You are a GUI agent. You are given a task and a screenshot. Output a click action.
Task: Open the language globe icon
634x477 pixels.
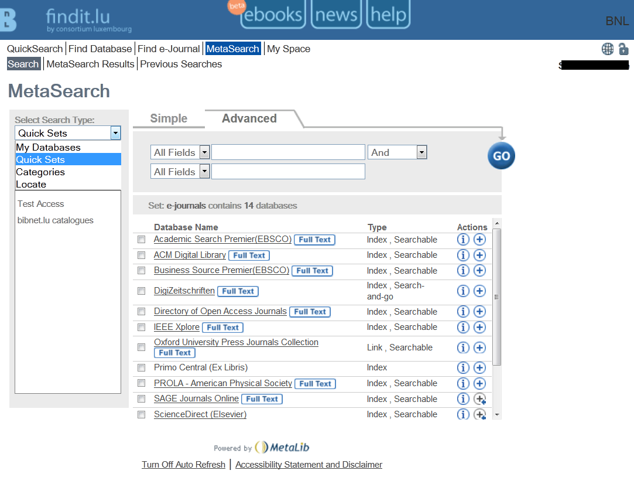607,49
